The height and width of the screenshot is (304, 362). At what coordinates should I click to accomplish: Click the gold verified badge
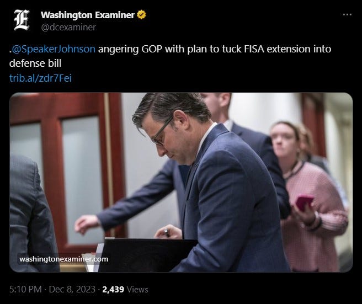[141, 15]
